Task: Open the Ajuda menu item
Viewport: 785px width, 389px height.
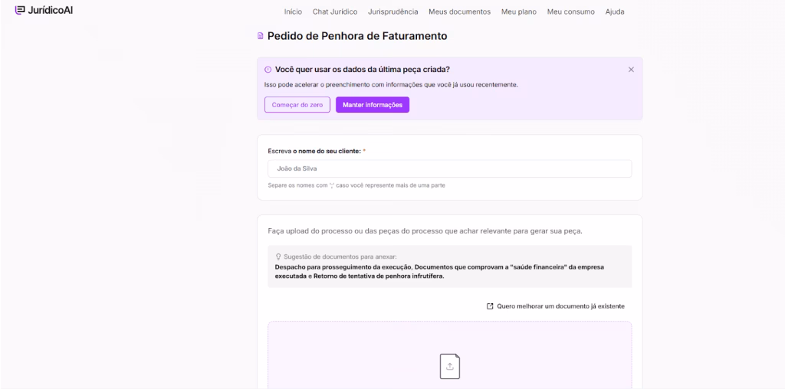Action: pos(615,11)
